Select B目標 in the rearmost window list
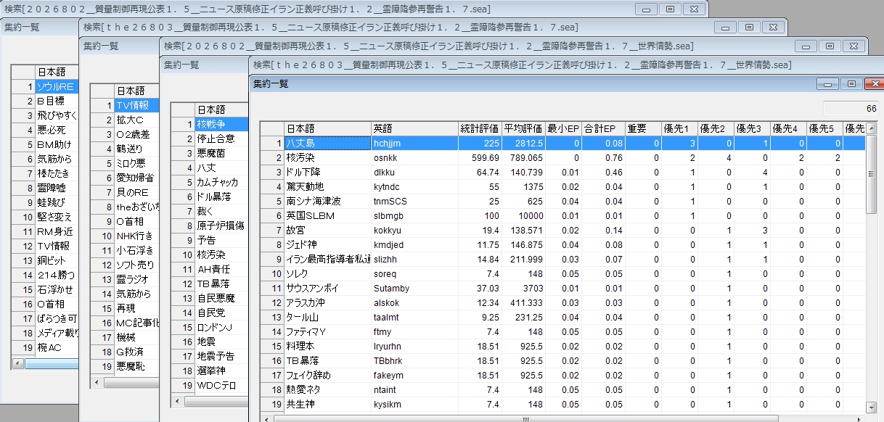The image size is (884, 422). point(57,101)
